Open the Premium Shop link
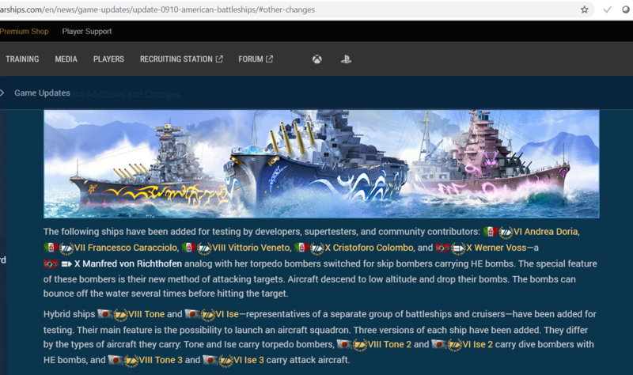 24,32
